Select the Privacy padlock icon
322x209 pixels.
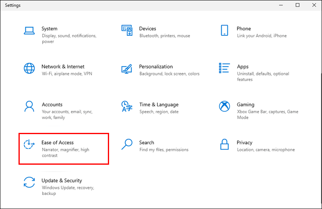[x=225, y=144]
